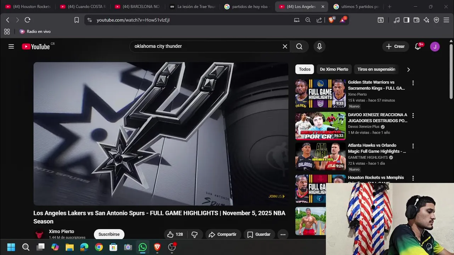This screenshot has width=454, height=255.
Task: Bookmark this page in the address bar
Action: [76, 20]
